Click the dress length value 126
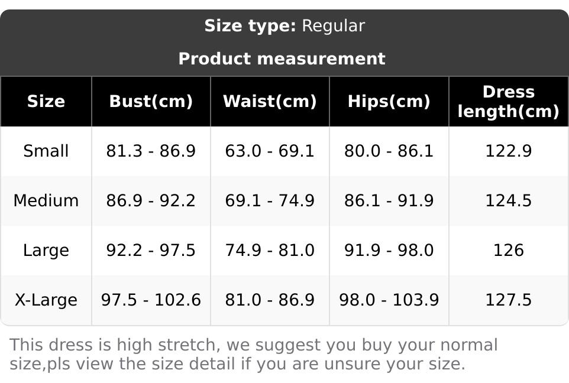The width and height of the screenshot is (569, 383). tap(508, 250)
